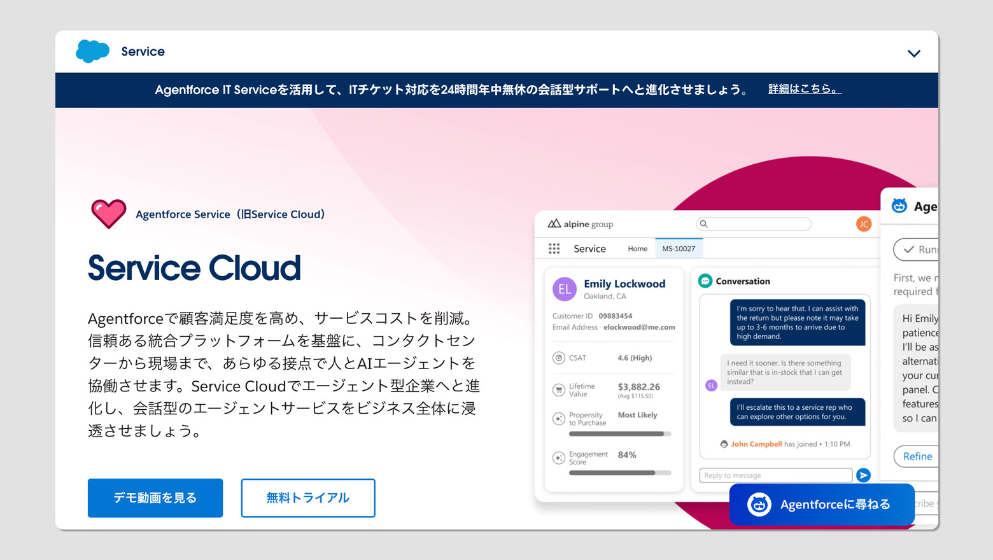The width and height of the screenshot is (993, 560).
Task: Click the Service app name in mockup
Action: (x=589, y=249)
